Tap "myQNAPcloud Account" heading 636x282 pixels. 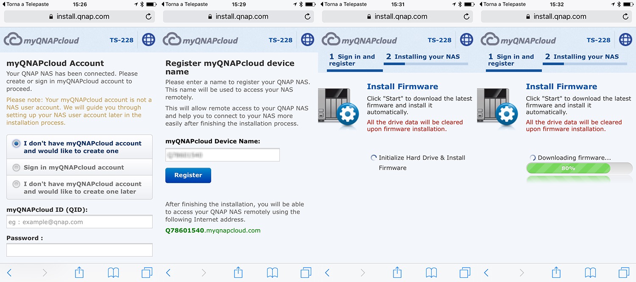(55, 63)
